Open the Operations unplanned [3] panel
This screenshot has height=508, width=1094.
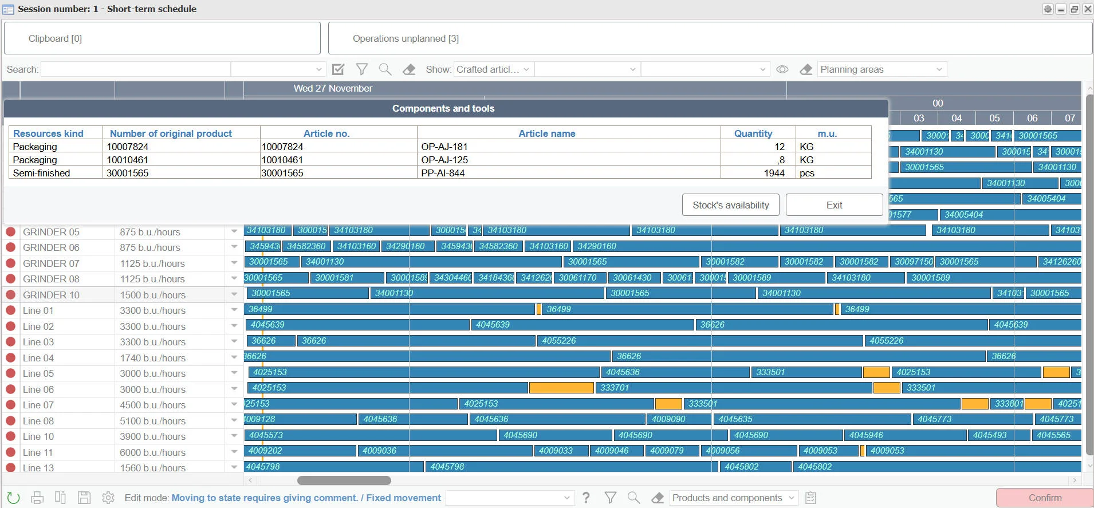click(x=710, y=38)
